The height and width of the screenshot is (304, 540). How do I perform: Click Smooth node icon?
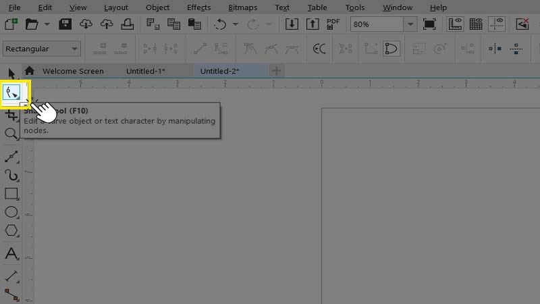click(271, 49)
